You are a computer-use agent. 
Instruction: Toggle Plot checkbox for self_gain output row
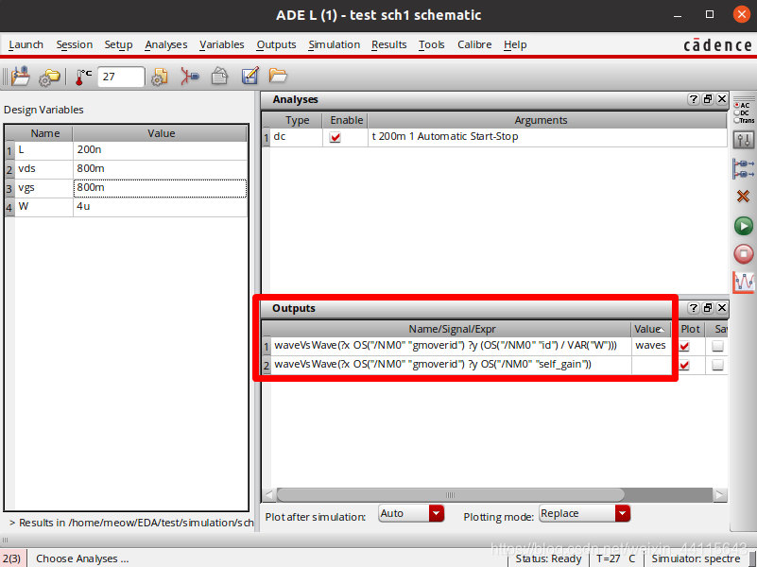[684, 365]
